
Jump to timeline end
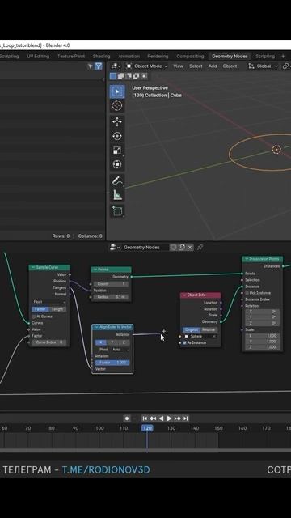pyautogui.click(x=185, y=418)
